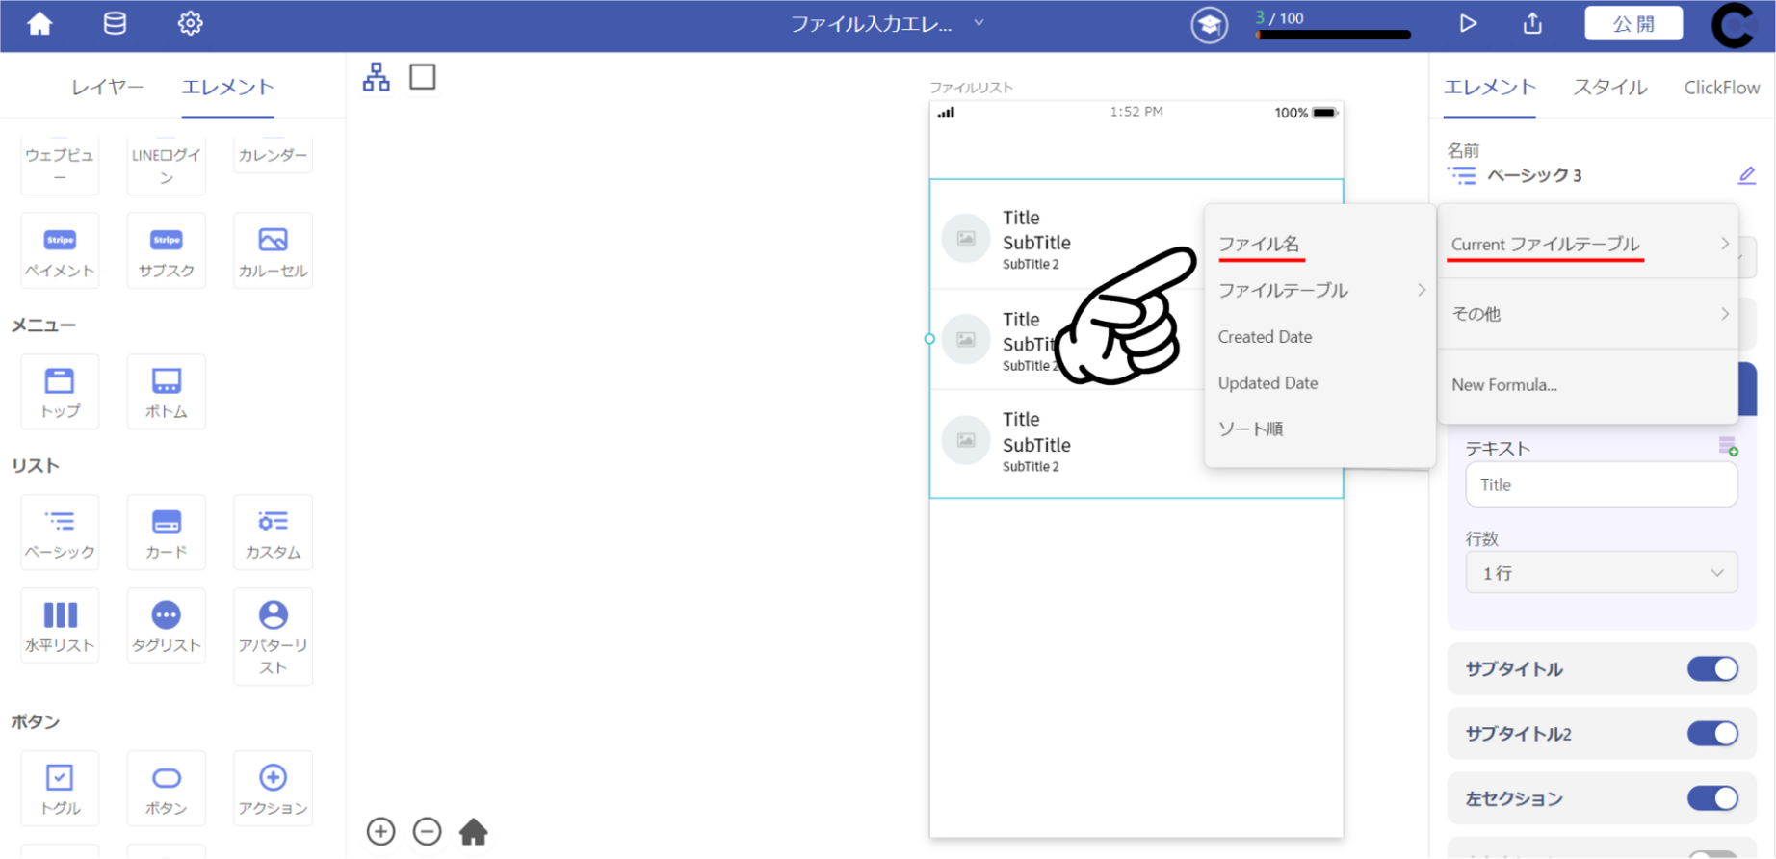Add the ウェブビュー element
This screenshot has height=859, width=1776.
60,165
